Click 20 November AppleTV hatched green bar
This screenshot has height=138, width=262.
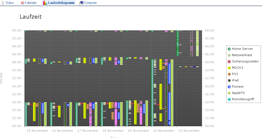pos(172,93)
